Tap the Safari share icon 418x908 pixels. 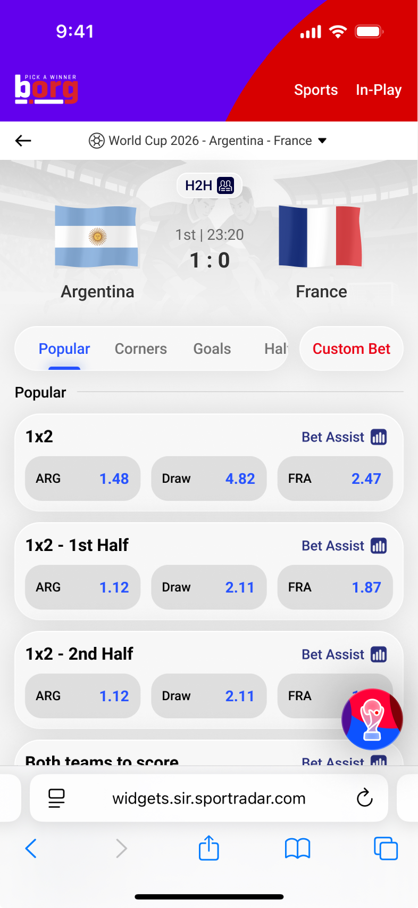pyautogui.click(x=209, y=848)
